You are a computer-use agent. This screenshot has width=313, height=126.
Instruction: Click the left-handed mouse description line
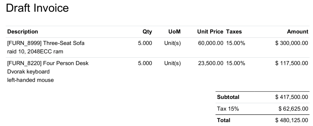tap(30, 80)
